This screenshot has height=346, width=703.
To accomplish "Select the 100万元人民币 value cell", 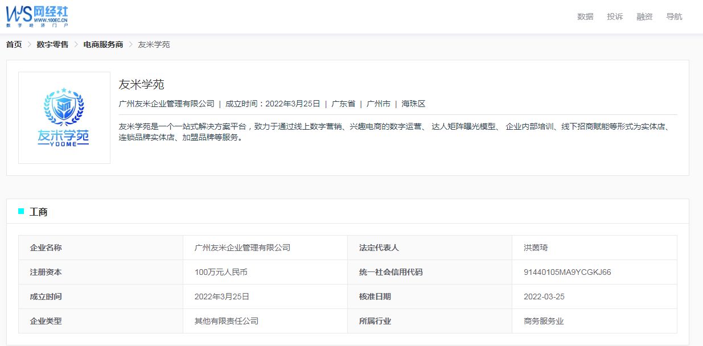I will click(265, 272).
